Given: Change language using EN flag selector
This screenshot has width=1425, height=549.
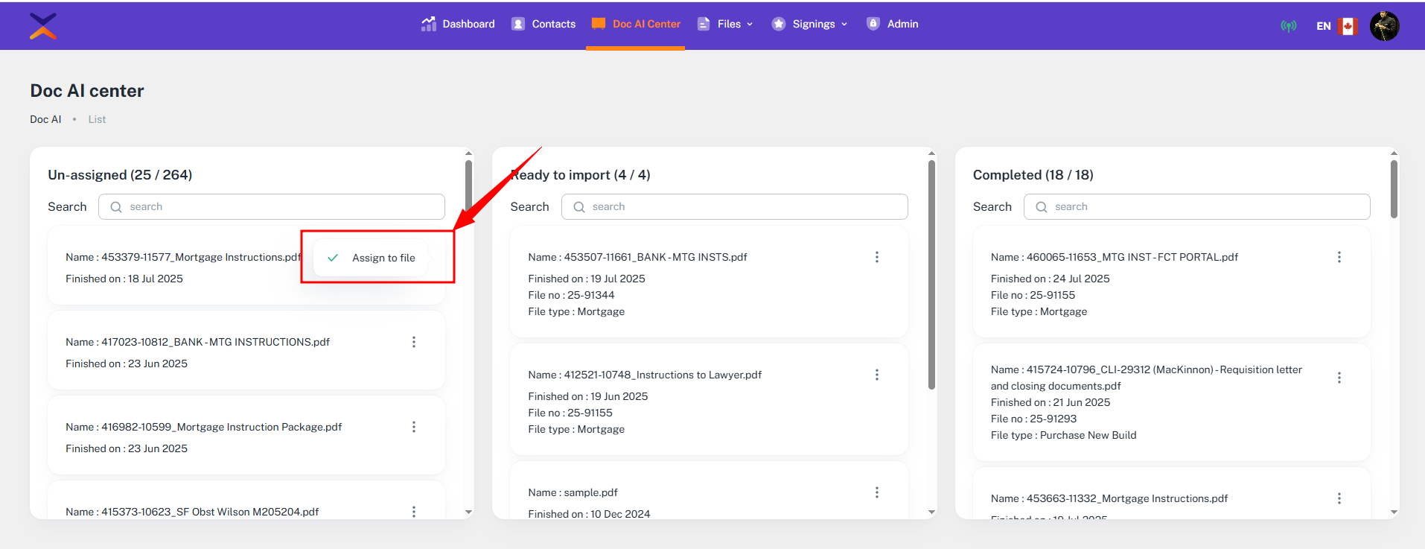Looking at the screenshot, I should 1336,26.
